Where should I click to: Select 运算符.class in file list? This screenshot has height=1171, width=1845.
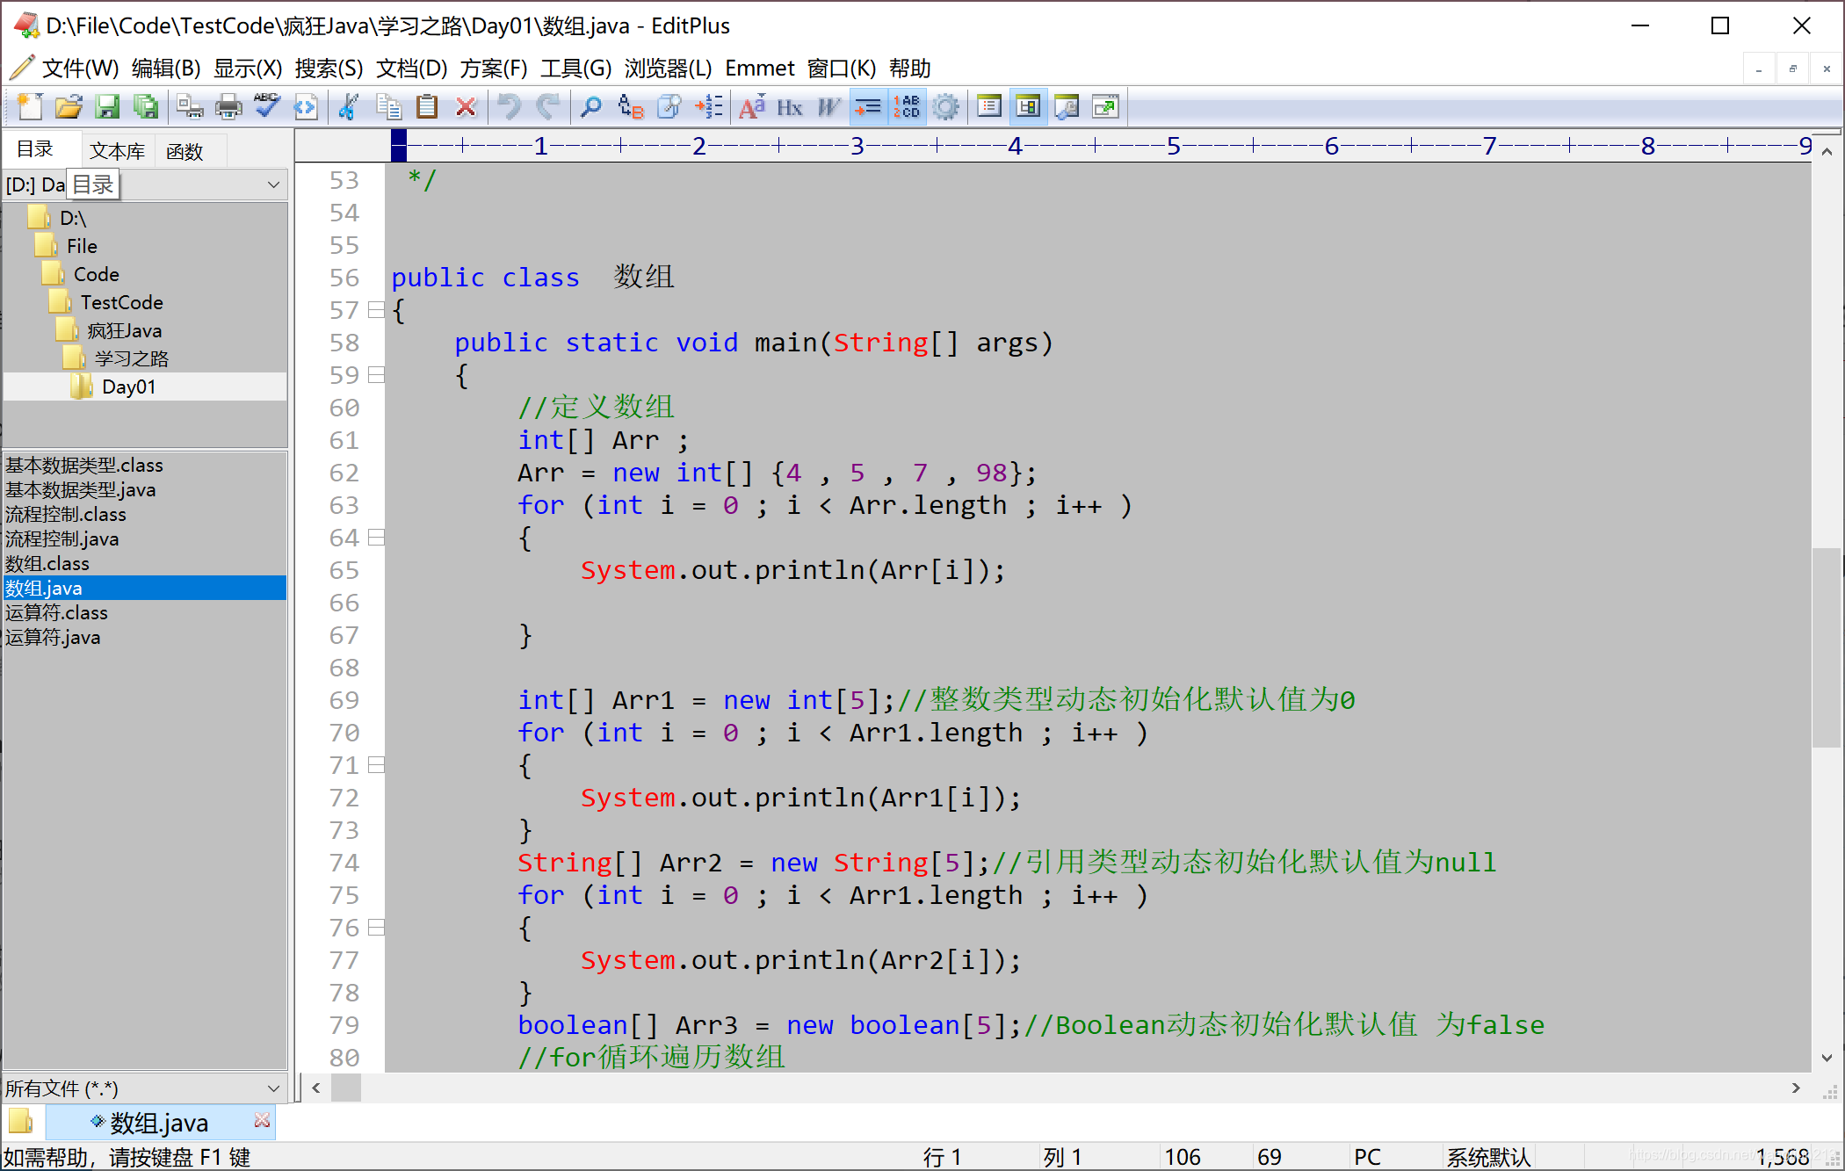57,612
